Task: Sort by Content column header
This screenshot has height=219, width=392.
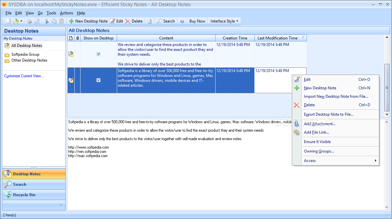Action: pyautogui.click(x=166, y=38)
